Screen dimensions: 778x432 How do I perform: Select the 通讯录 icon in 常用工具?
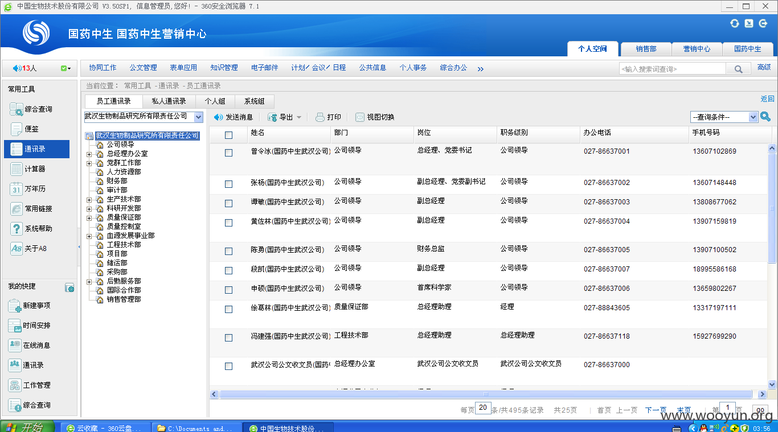[x=16, y=149]
